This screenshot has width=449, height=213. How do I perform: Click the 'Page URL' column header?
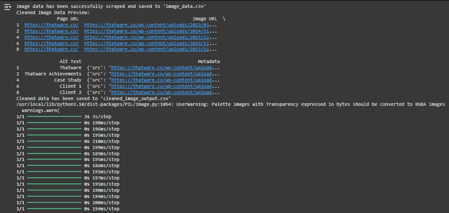pyautogui.click(x=68, y=19)
